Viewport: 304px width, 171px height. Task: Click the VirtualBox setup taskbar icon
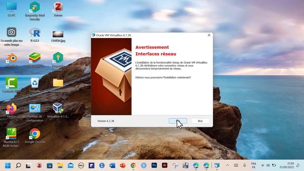click(x=217, y=165)
